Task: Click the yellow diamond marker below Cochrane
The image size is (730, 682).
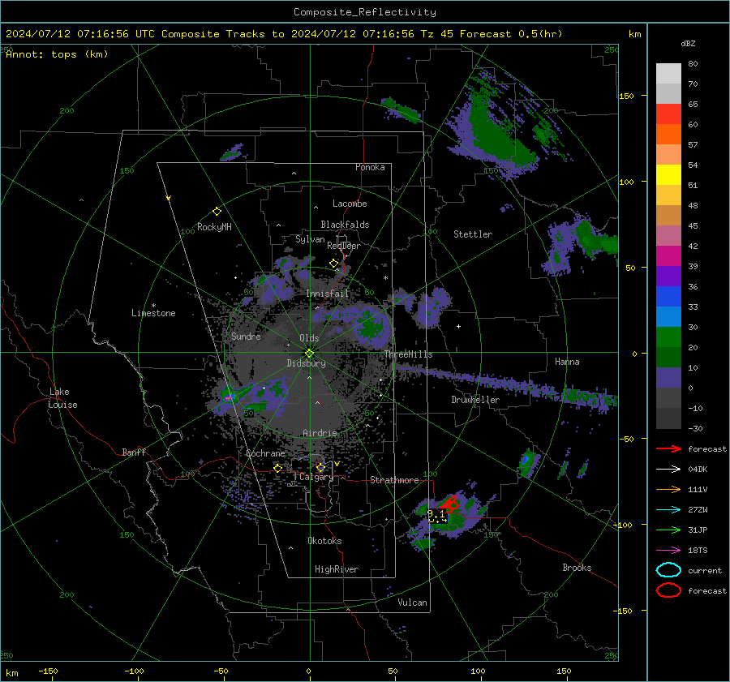Action: click(277, 468)
